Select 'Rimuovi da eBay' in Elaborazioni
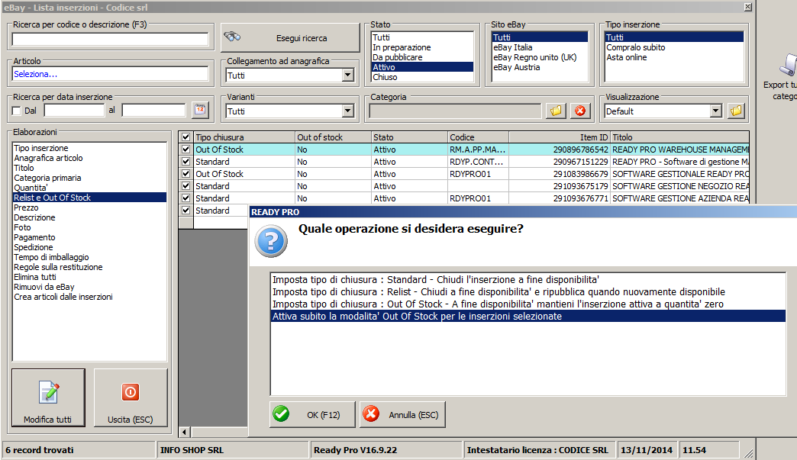This screenshot has height=460, width=797. pos(44,287)
